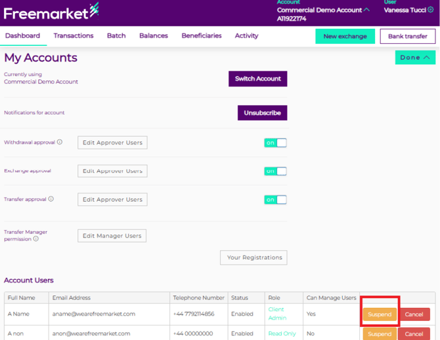
Task: Open user settings gear beside Vanessa Tucci
Action: click(431, 11)
